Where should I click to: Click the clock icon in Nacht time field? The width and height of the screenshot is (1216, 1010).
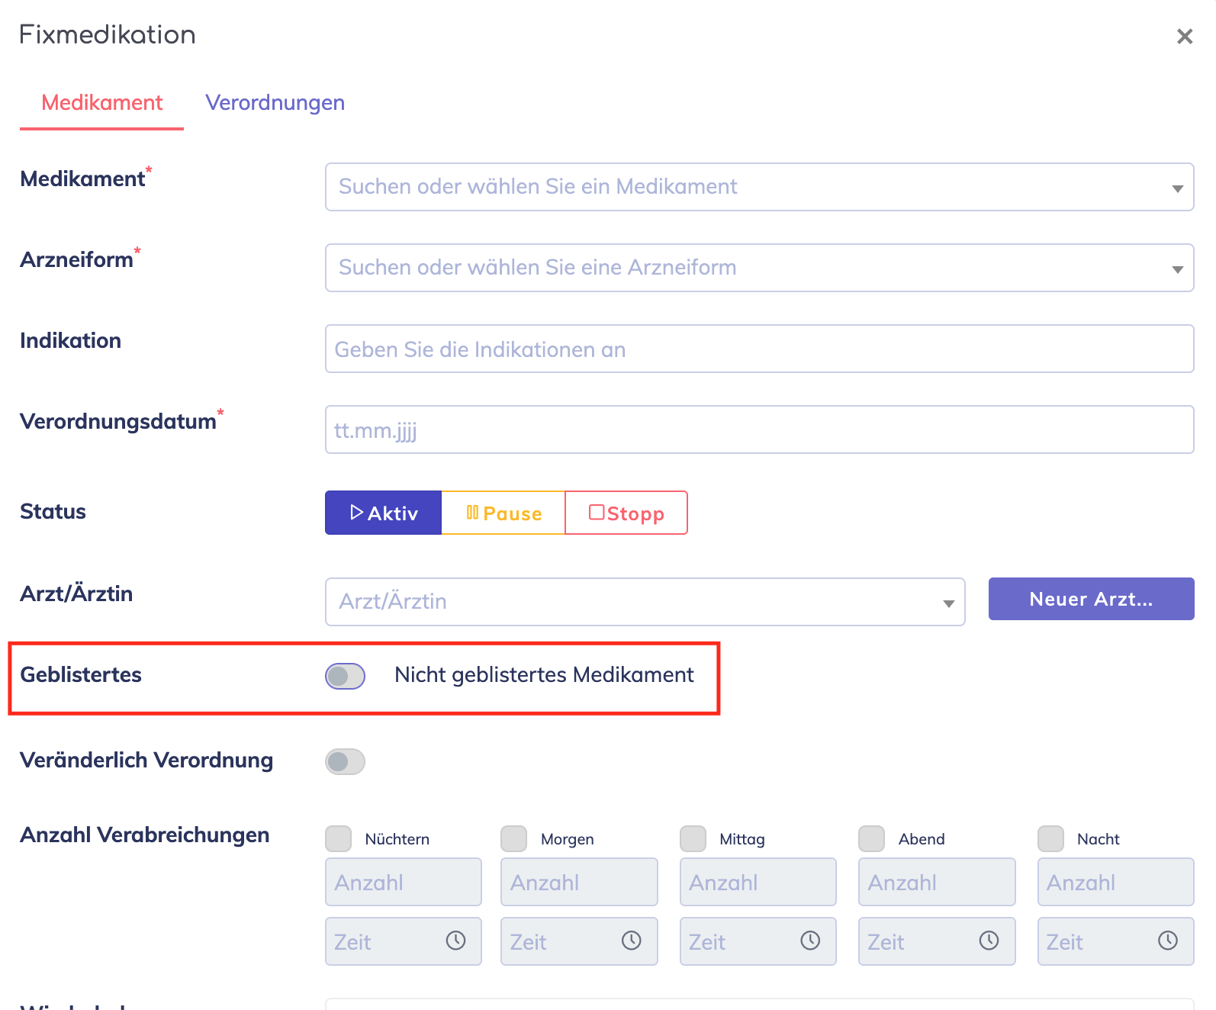pos(1167,941)
